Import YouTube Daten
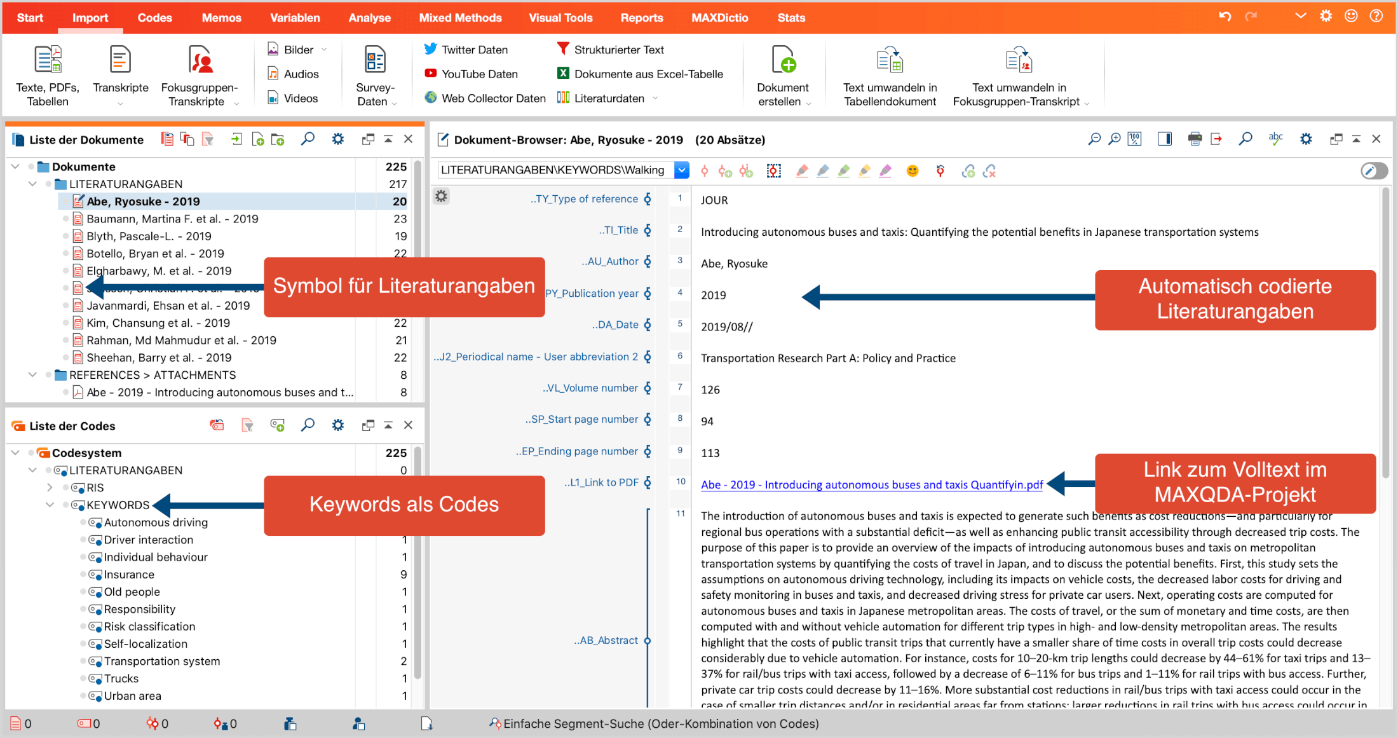 tap(471, 74)
